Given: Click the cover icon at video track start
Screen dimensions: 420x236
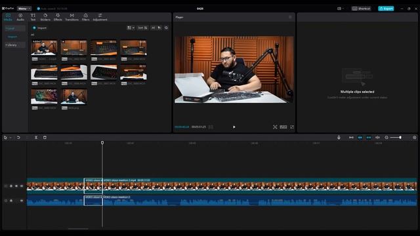Looking at the screenshot, I should (6, 186).
